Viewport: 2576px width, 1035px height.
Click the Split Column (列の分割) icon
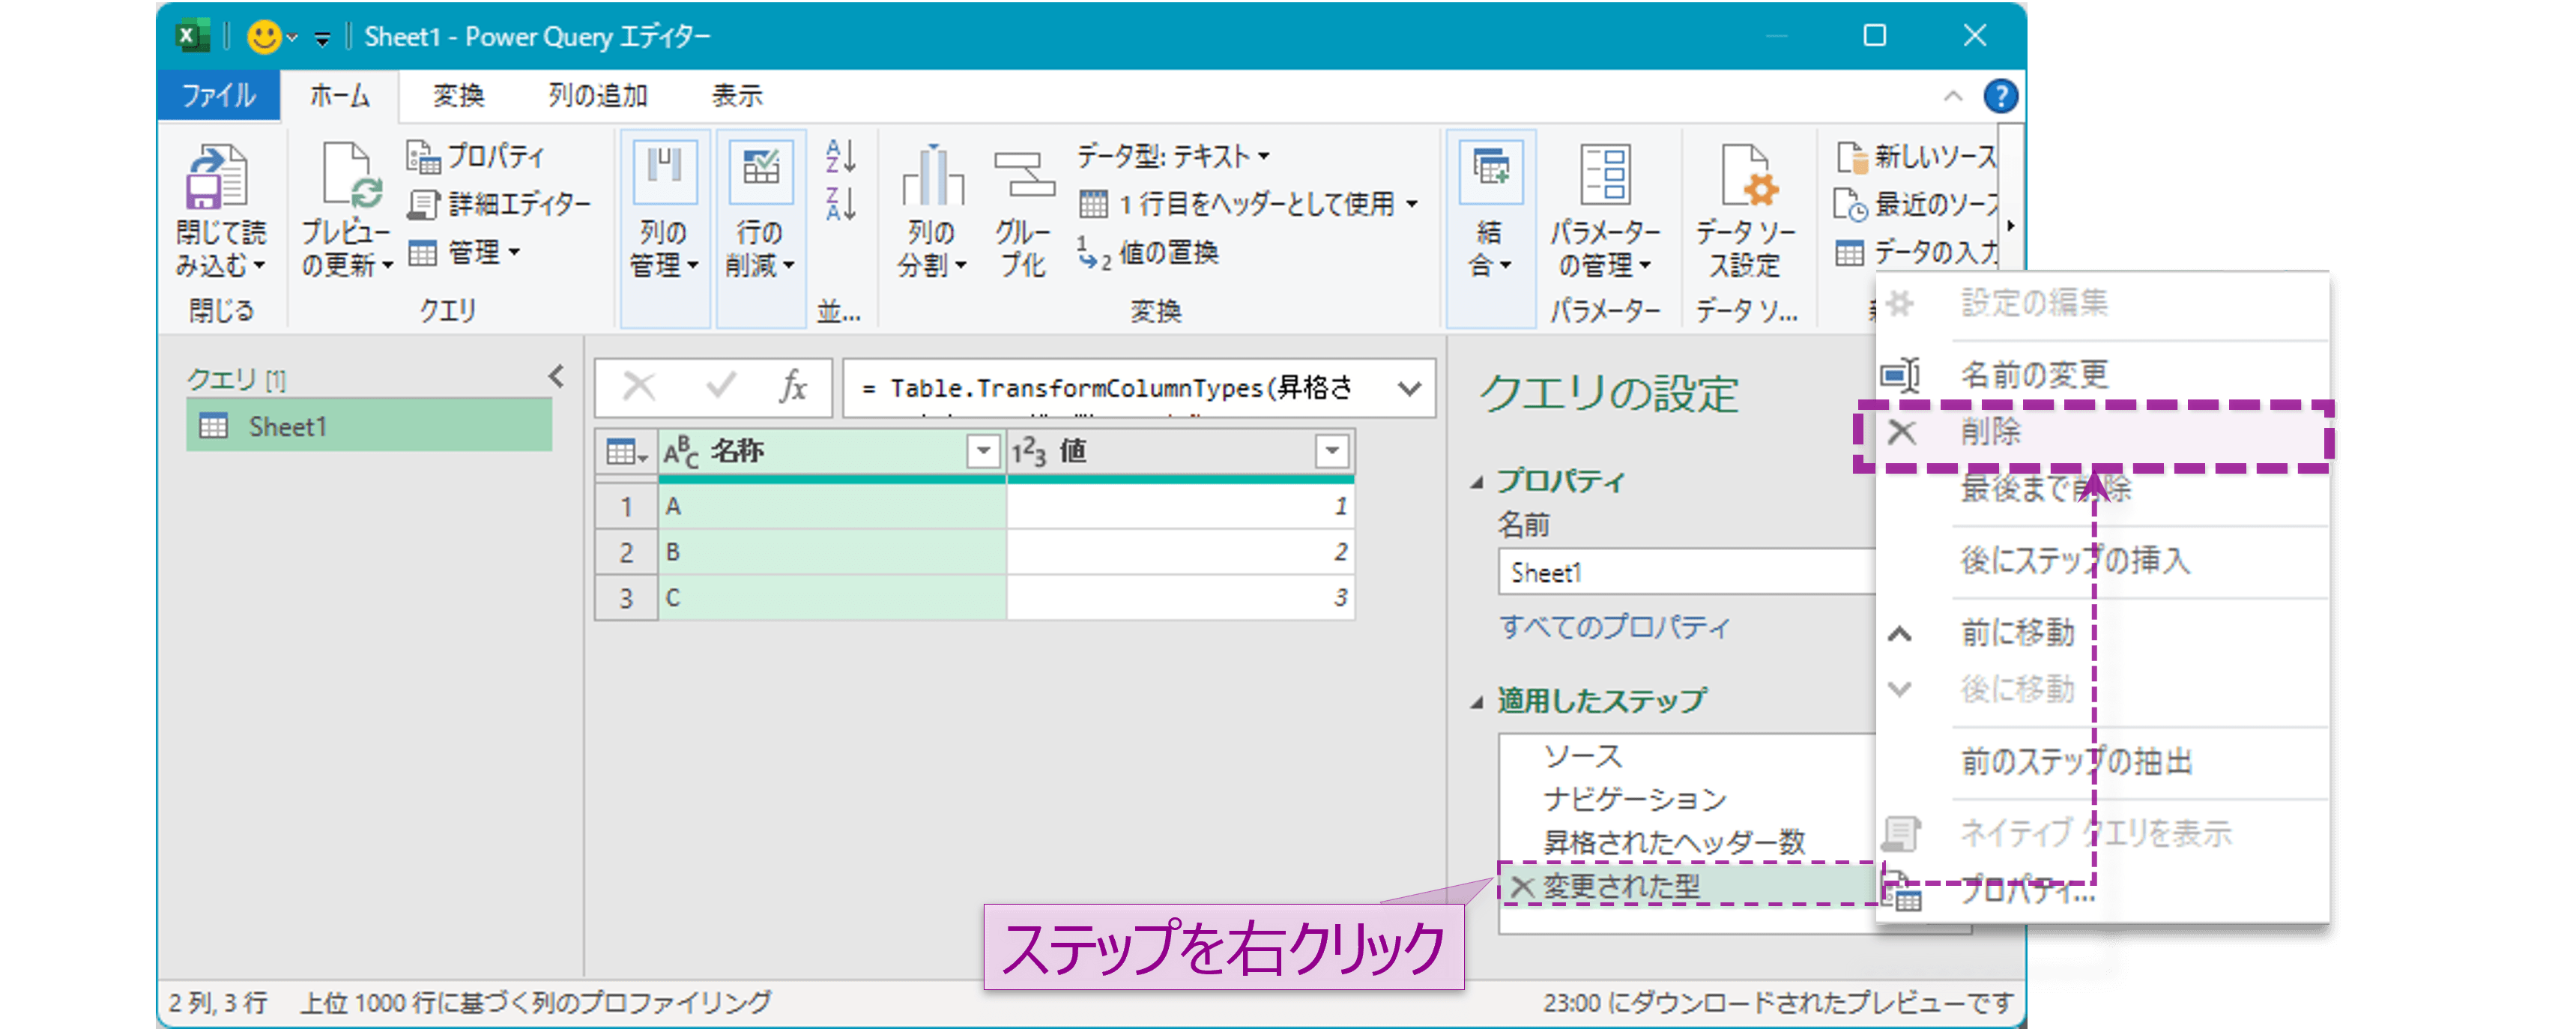931,178
